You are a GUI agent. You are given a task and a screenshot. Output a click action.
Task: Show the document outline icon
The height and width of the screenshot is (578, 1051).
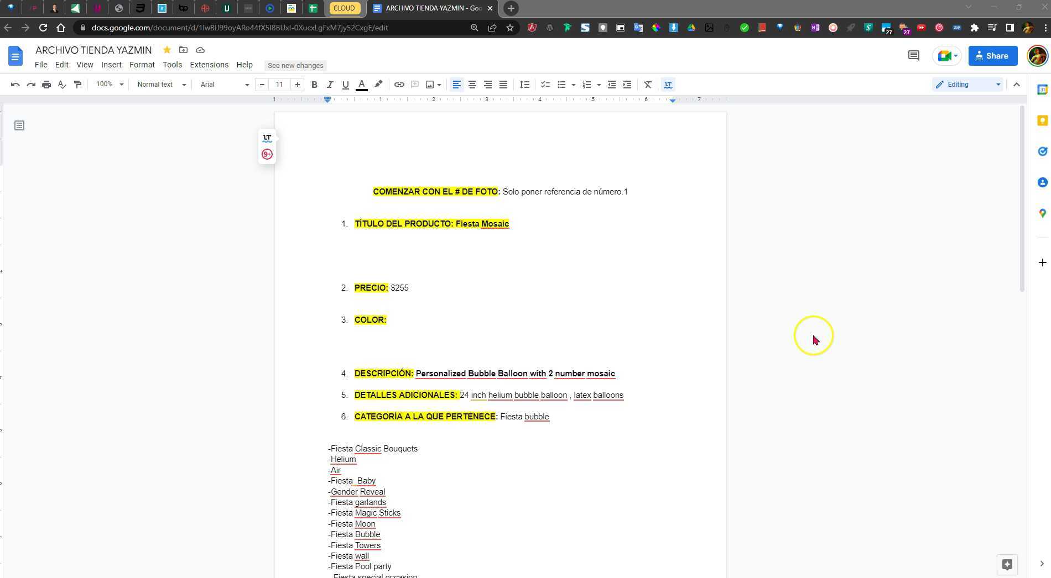(x=19, y=125)
